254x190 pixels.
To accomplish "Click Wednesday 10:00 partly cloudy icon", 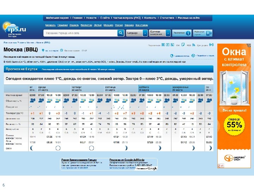I will click(49, 101).
